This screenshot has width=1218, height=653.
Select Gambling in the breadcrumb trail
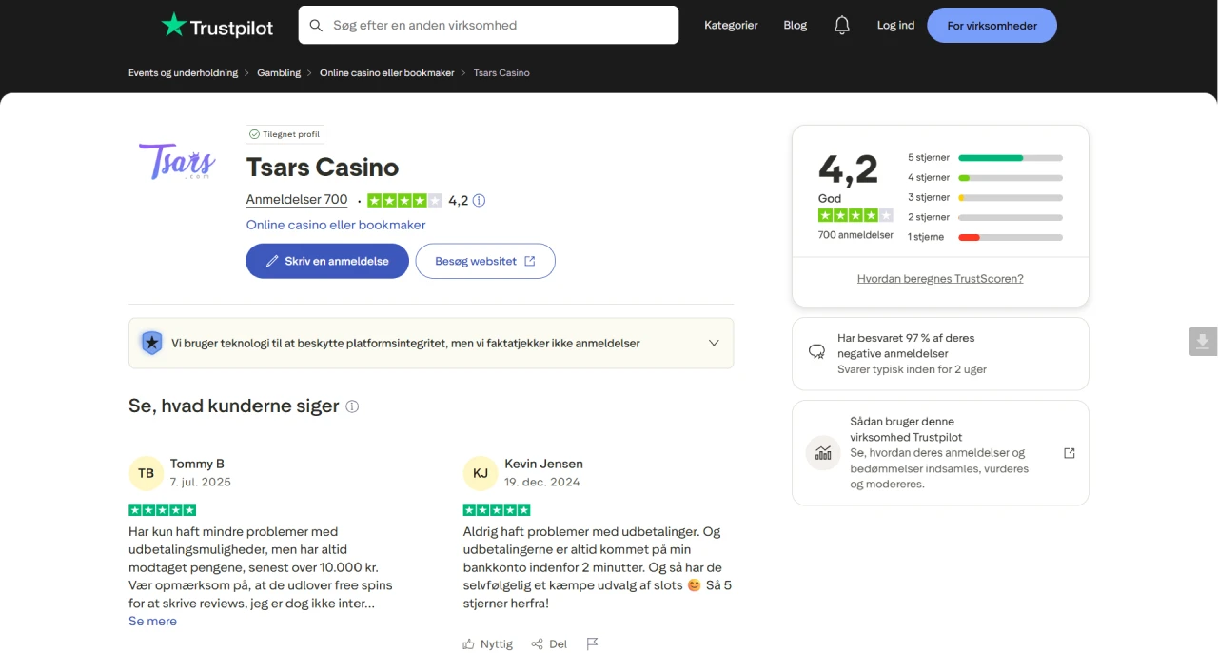click(279, 72)
